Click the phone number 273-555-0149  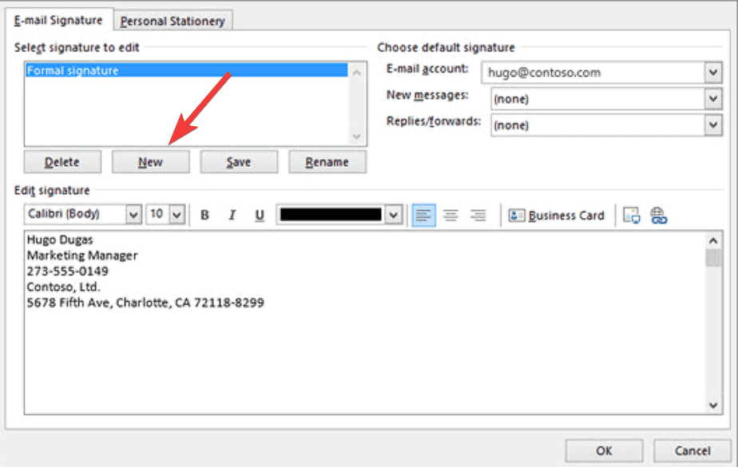coord(68,271)
